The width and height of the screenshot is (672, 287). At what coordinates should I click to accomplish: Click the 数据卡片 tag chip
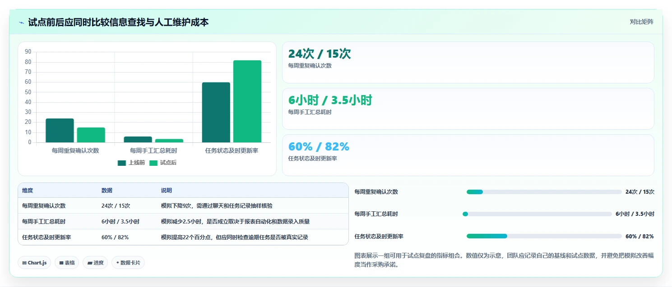tap(128, 263)
